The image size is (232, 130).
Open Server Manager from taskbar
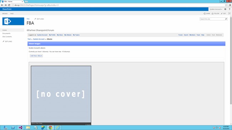[x=5, y=128]
